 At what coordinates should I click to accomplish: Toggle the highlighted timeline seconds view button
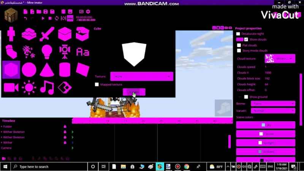click(x=70, y=18)
